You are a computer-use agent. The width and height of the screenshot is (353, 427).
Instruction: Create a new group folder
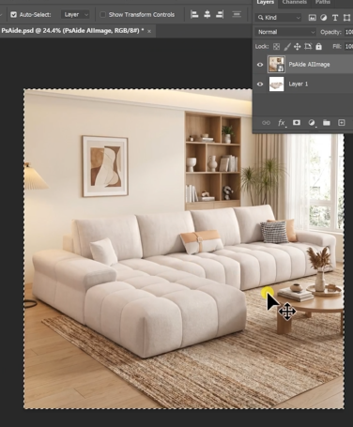327,123
